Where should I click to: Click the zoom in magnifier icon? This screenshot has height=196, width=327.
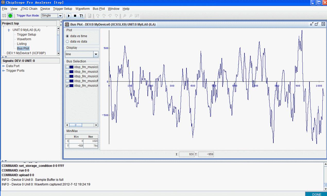point(124,16)
